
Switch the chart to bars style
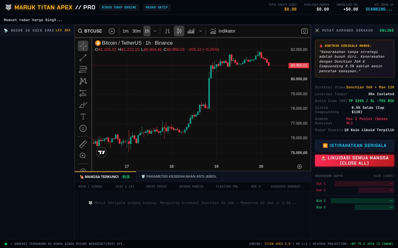pyautogui.click(x=167, y=31)
